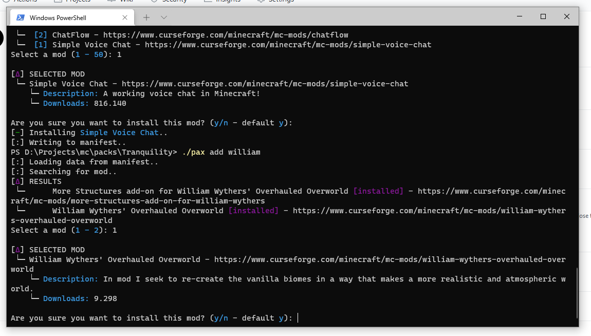The width and height of the screenshot is (591, 336).
Task: Click the terminal vertical scrollbar thumb
Action: [x=577, y=293]
